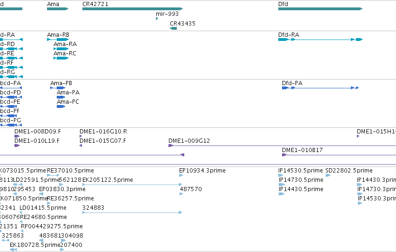Select the bcd-PA feature
The width and height of the screenshot is (396, 252).
coord(11,88)
